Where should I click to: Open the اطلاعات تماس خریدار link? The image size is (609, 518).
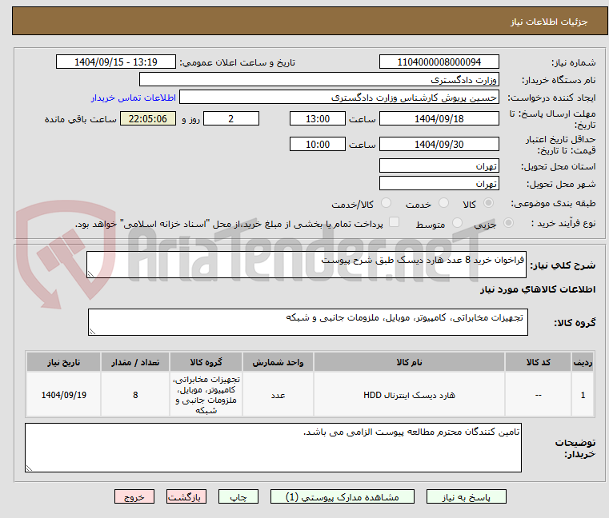(x=134, y=98)
